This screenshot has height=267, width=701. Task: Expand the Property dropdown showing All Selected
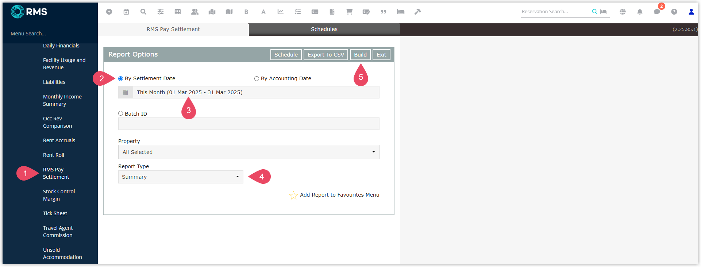coord(249,152)
